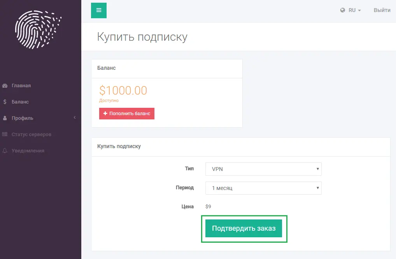Open the Период dropdown showing 1 месяц
The height and width of the screenshot is (259, 396).
[263, 188]
